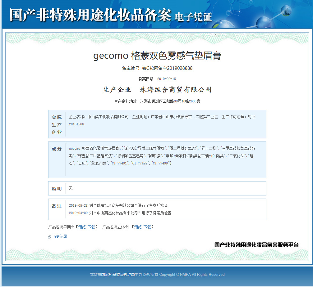Download the 产品包装立体图 3D packaging image
Screen dimensions: 313x287
pyautogui.click(x=147, y=227)
